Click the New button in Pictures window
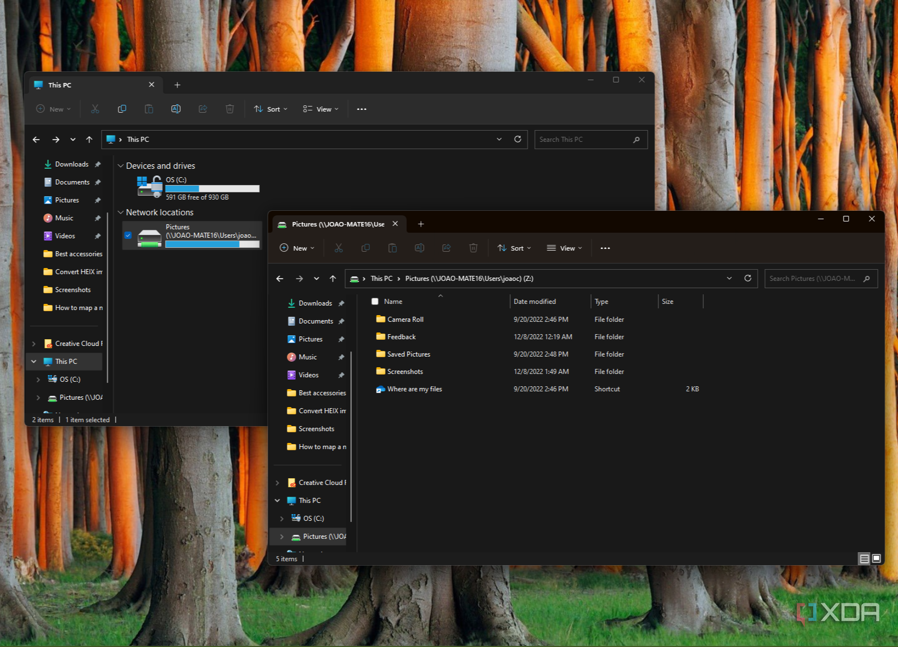Viewport: 898px width, 647px height. click(297, 248)
